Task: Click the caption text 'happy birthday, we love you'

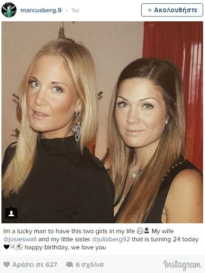Action: [x=65, y=247]
